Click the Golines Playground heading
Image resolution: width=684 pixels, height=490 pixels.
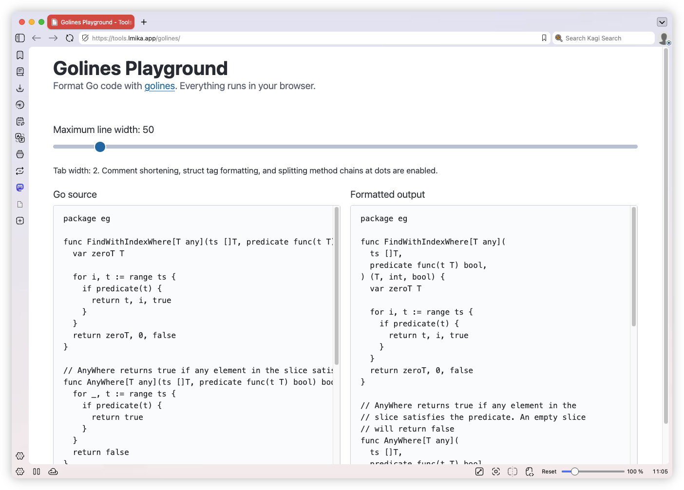point(140,68)
